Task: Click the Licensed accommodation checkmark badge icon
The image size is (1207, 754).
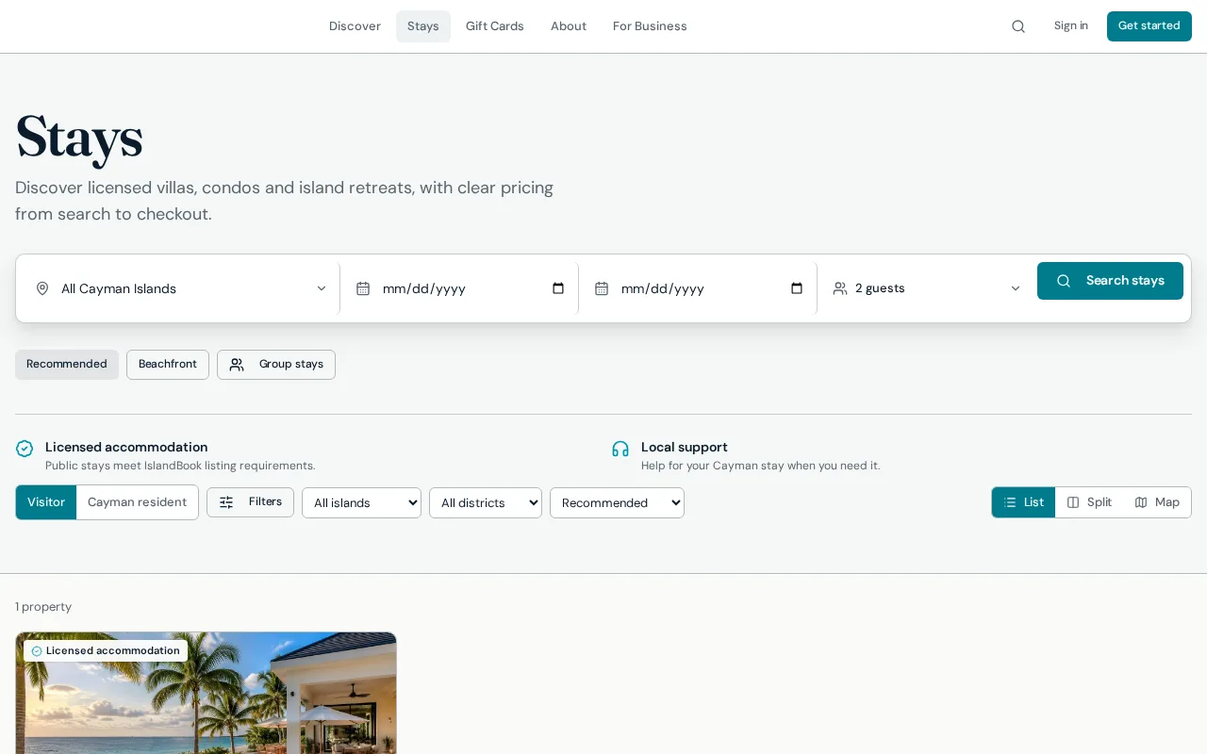Action: click(x=25, y=449)
